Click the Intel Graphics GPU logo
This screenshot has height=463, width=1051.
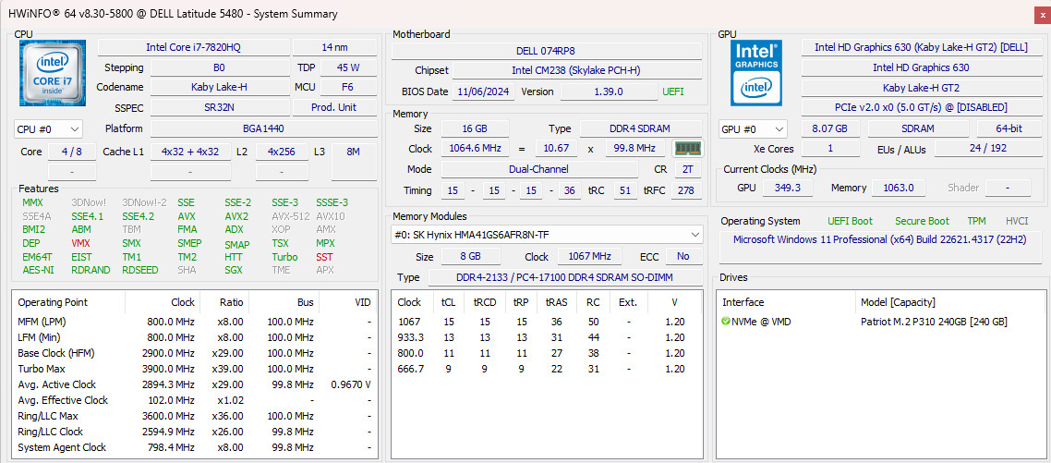[x=756, y=73]
